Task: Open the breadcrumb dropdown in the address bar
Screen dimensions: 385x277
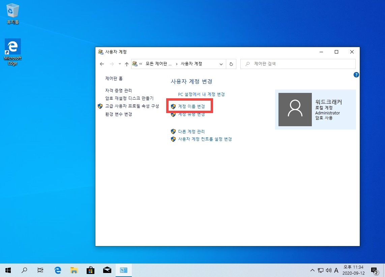Action: point(221,64)
